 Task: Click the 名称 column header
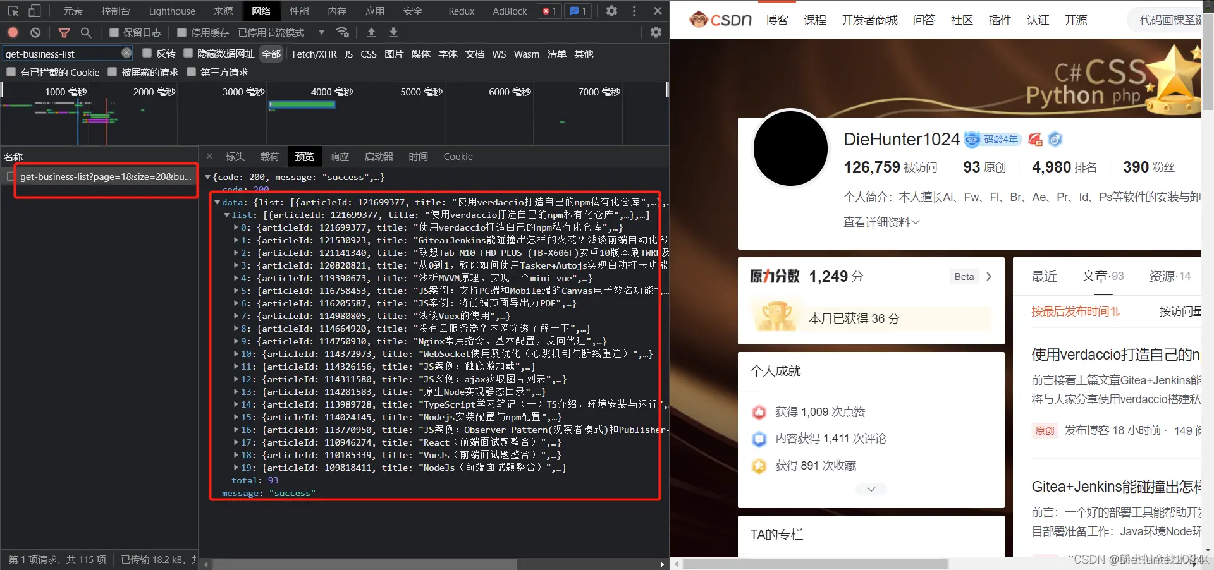coord(13,156)
